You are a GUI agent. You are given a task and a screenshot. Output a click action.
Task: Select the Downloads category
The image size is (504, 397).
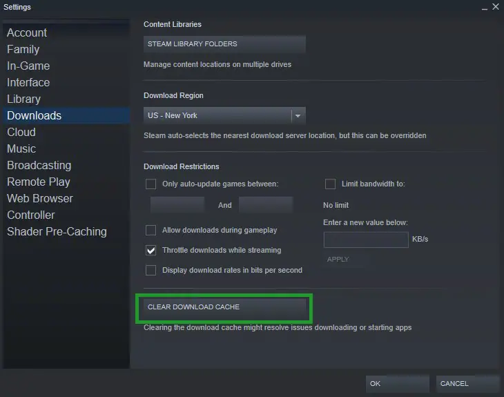(66, 116)
